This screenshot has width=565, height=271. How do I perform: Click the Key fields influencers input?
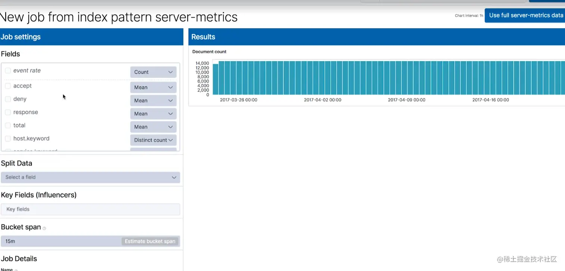(x=90, y=209)
